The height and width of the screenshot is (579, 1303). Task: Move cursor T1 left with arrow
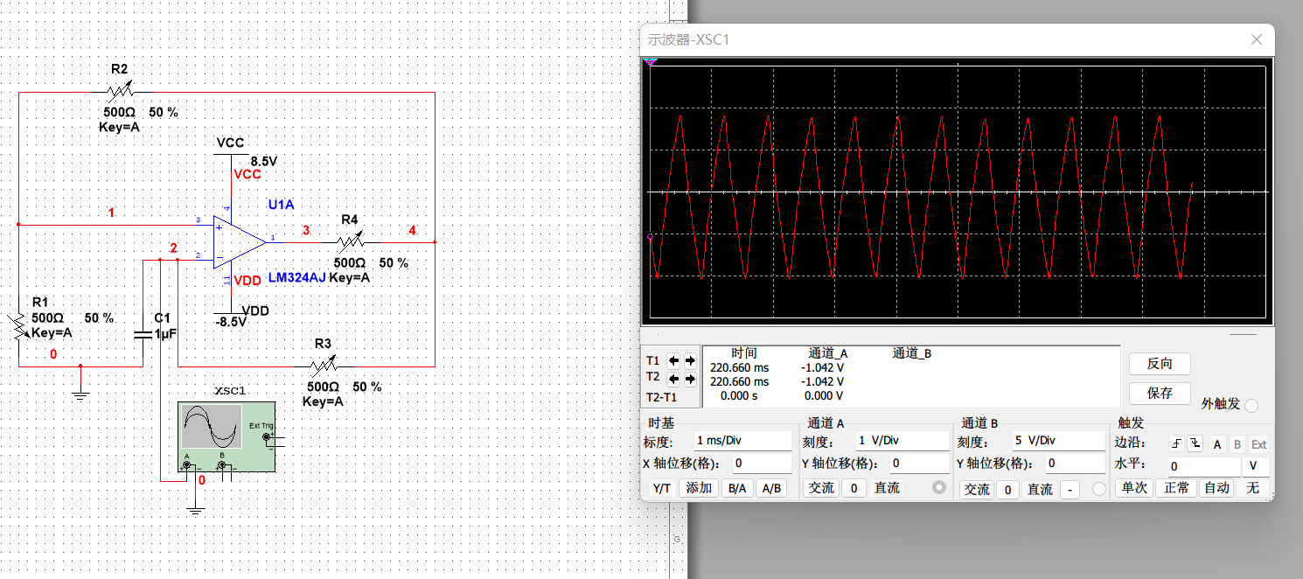[x=674, y=360]
